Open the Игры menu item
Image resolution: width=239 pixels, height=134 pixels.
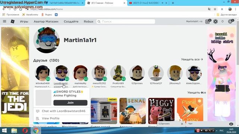24,22
